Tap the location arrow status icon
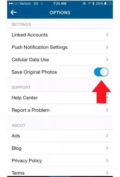 tap(89, 3)
